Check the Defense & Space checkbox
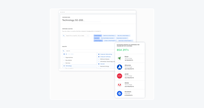The image size is (204, 108). point(99,59)
